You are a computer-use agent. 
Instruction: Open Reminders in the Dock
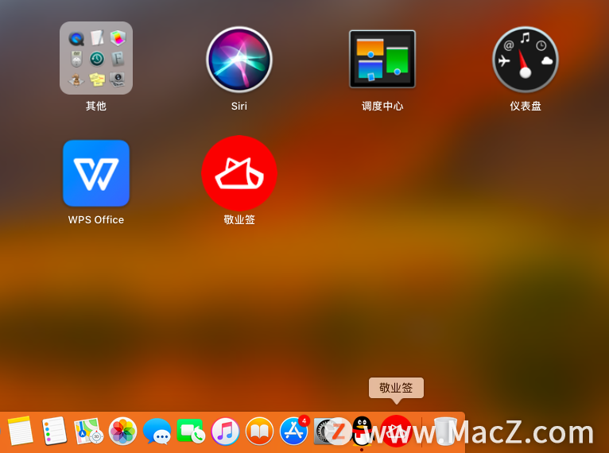[x=54, y=431]
